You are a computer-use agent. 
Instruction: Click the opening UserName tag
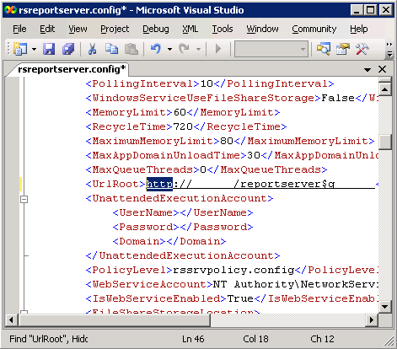point(146,212)
